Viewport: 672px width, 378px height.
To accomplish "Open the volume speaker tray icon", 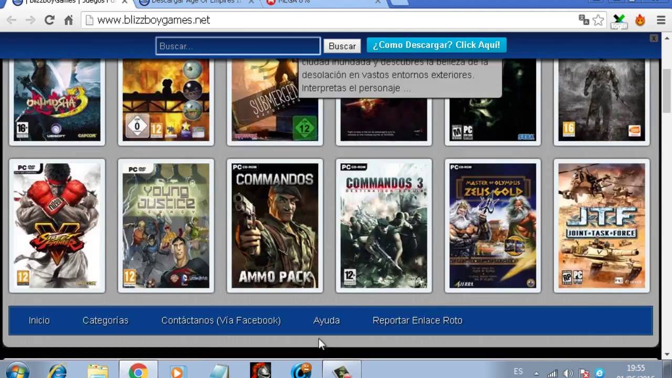I will coord(568,373).
